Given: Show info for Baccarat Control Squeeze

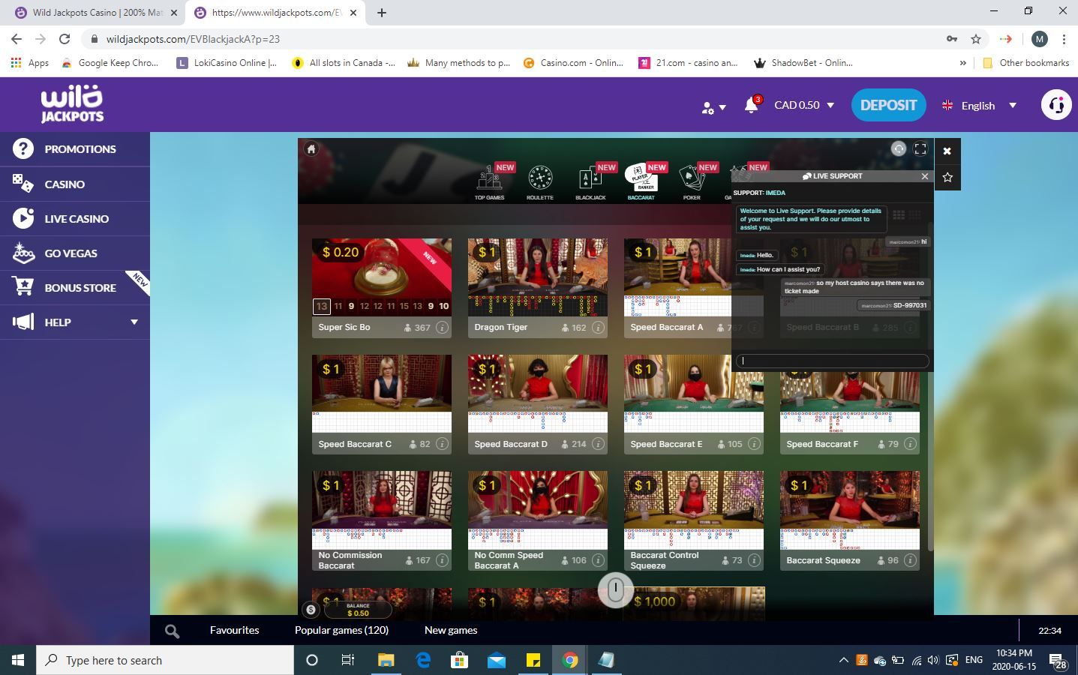Looking at the screenshot, I should (x=754, y=560).
